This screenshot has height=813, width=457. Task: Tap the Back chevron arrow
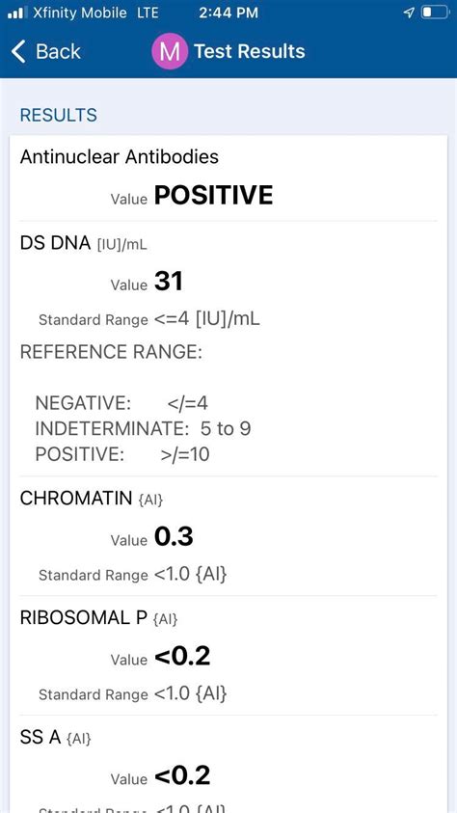[18, 52]
